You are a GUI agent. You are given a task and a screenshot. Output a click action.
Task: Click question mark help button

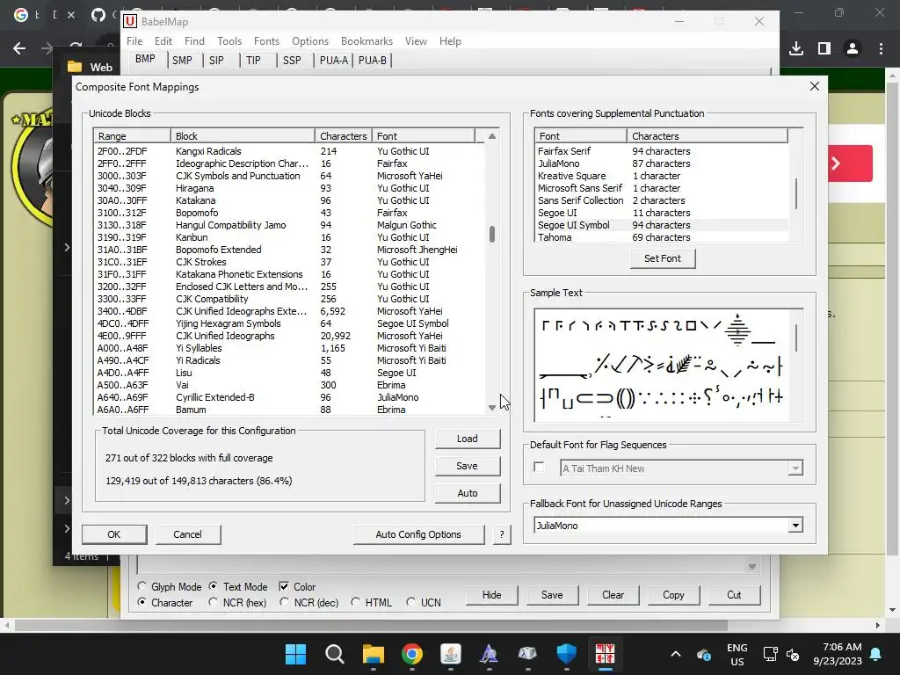(x=502, y=534)
